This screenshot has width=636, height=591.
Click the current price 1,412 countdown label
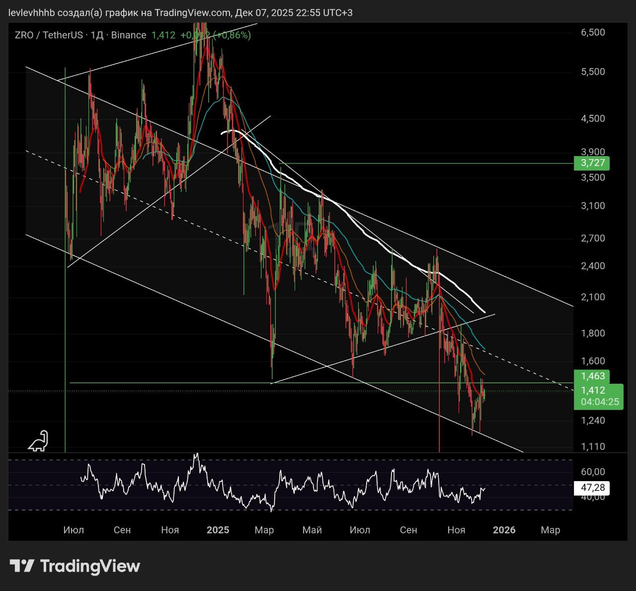[598, 396]
